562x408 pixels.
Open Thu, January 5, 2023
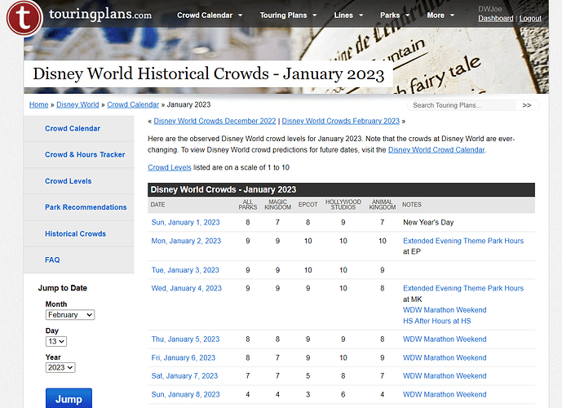click(x=185, y=339)
